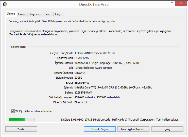The image size is (188, 137).
Task: Close the DirectX Tanı Aracı window
Action: (181, 3)
